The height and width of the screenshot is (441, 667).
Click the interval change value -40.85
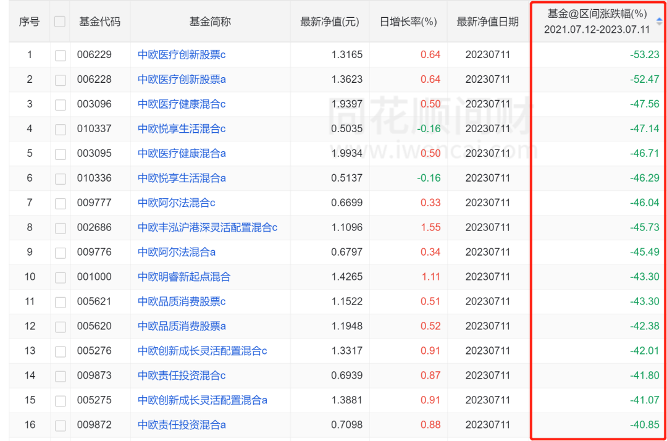point(644,425)
